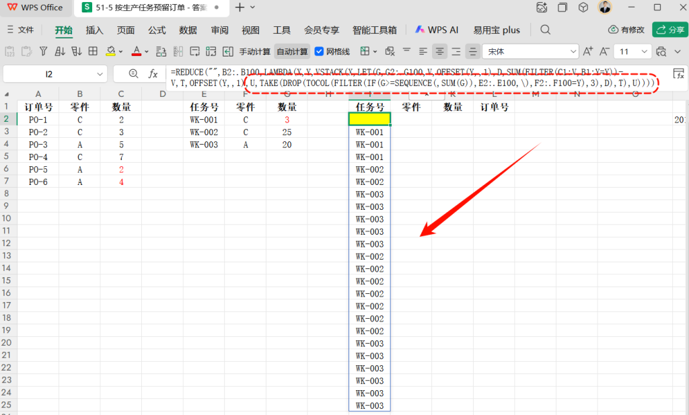Switch to the 开始 tab
Image resolution: width=689 pixels, height=415 pixels.
click(x=64, y=30)
